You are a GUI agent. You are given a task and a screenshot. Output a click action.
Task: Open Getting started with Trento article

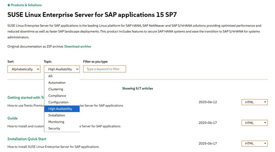click(26, 98)
